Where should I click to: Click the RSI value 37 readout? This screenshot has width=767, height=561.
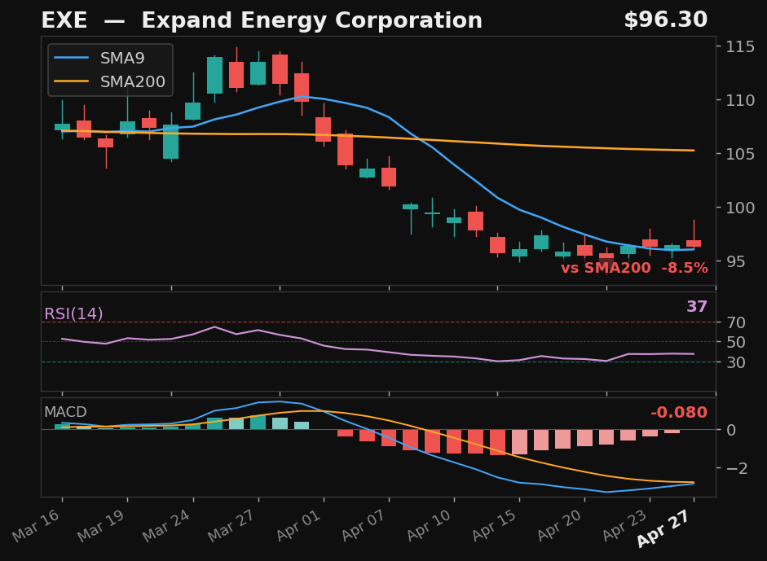(696, 307)
